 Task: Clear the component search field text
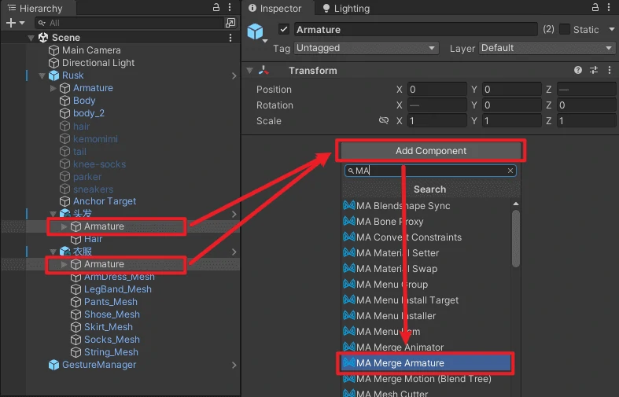(510, 171)
